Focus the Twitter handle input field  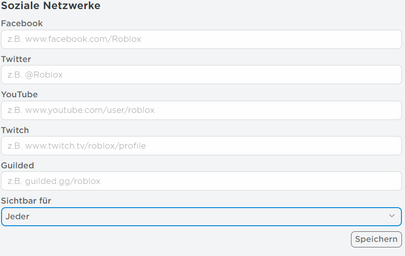point(201,75)
